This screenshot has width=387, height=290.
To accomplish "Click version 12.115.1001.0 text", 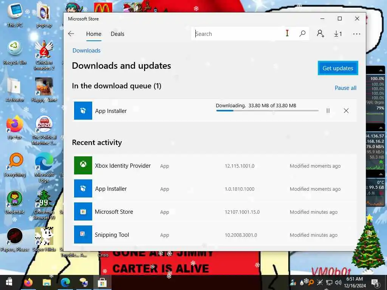I will 239,166.
